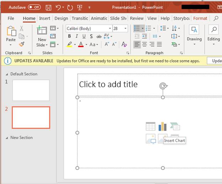
Task: Click the 'Click to add title' placeholder
Action: [108, 84]
